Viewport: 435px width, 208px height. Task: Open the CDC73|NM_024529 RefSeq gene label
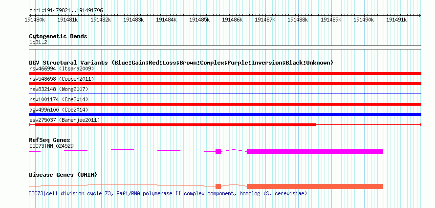[x=51, y=145]
